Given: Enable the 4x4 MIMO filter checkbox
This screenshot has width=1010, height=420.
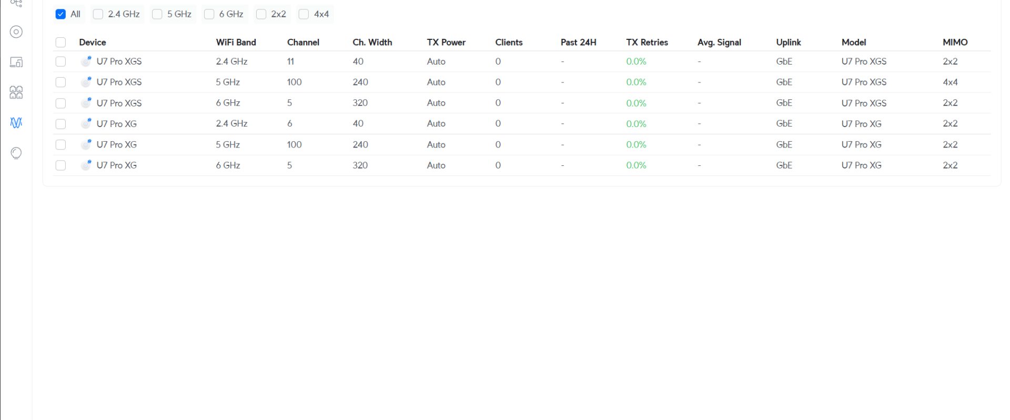Looking at the screenshot, I should 304,14.
